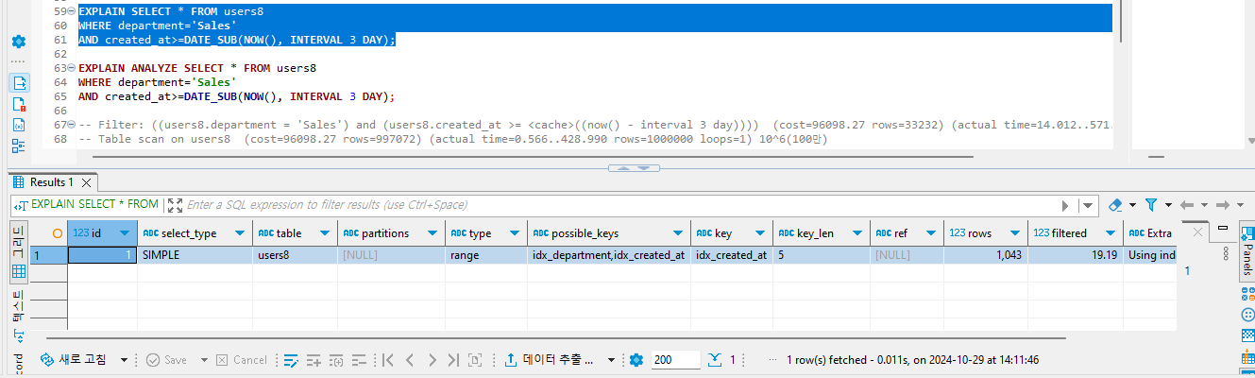The height and width of the screenshot is (378, 1255).
Task: Click the fetch size field showing 200
Action: pos(674,360)
